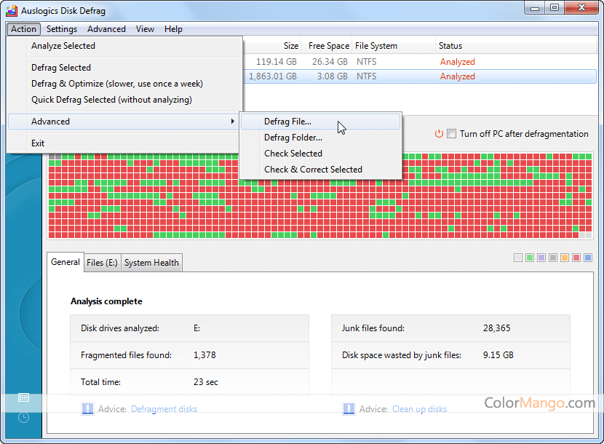Click the Disk drives analyzed value E:
Image resolution: width=604 pixels, height=444 pixels.
point(196,328)
